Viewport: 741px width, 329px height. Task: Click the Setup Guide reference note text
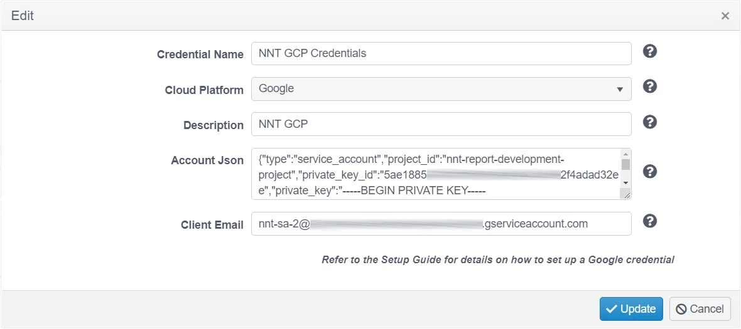pyautogui.click(x=497, y=259)
